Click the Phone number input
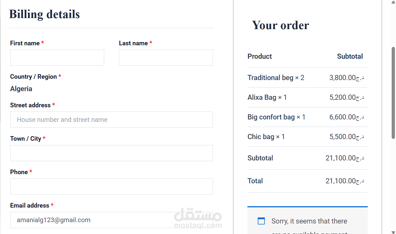Image resolution: width=396 pixels, height=234 pixels. tap(111, 187)
